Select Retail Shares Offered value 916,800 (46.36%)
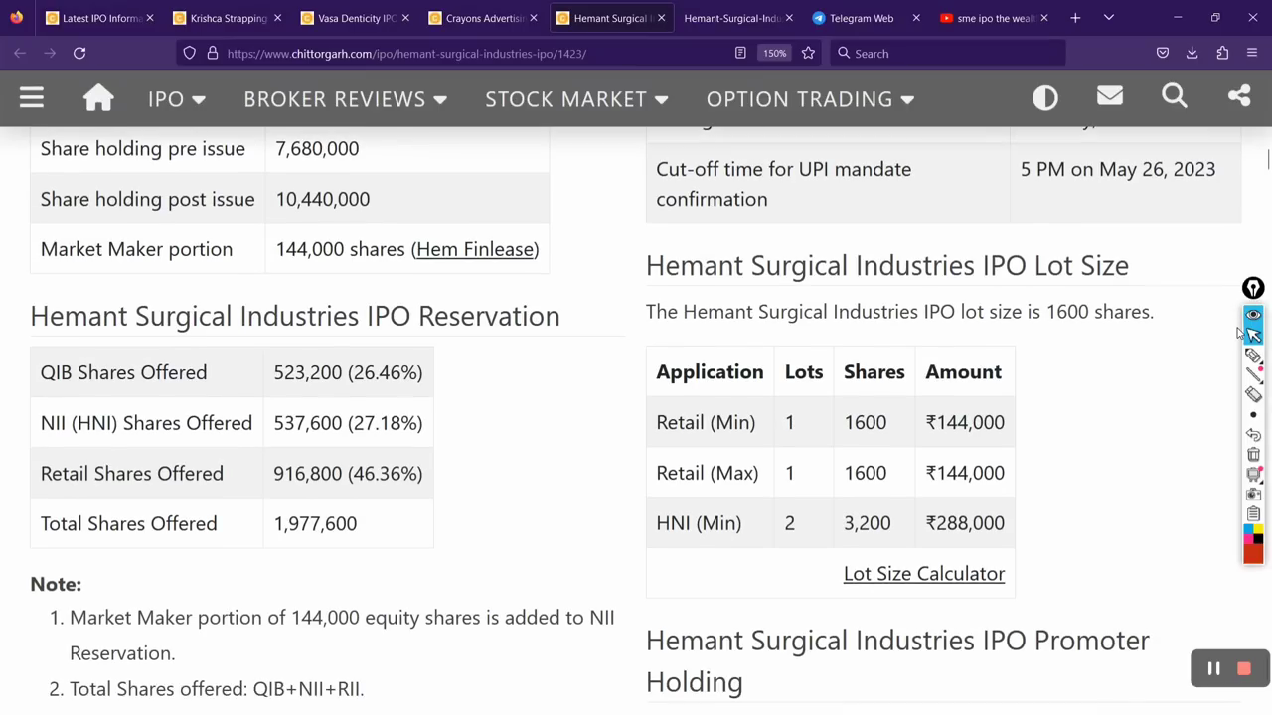Screen dimensions: 1272x715 [348, 474]
